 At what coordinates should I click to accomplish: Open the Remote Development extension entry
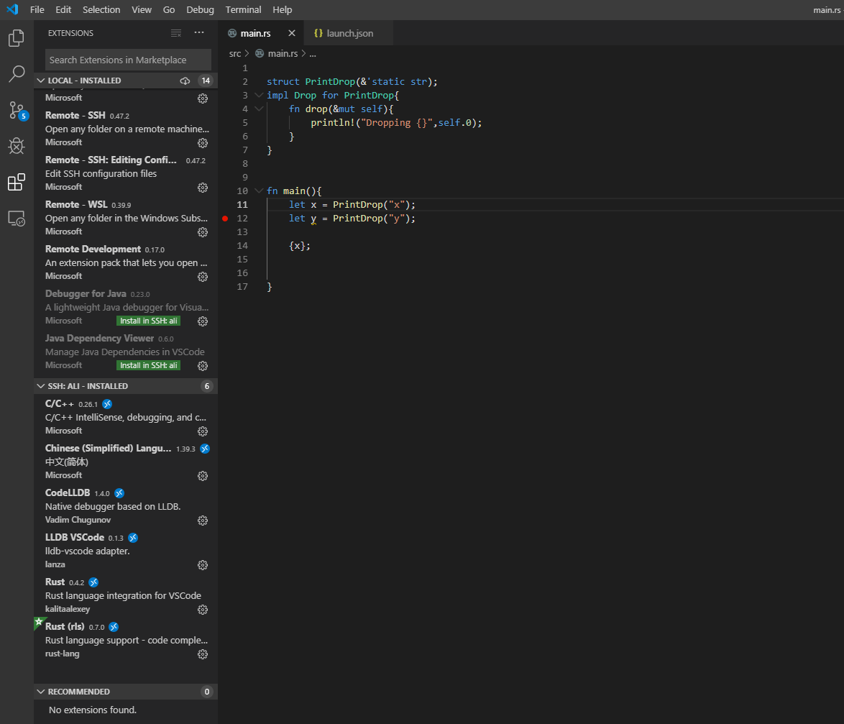coord(125,262)
